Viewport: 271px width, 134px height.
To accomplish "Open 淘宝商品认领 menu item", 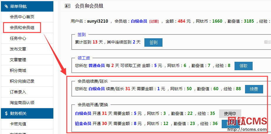I will [x=22, y=103].
